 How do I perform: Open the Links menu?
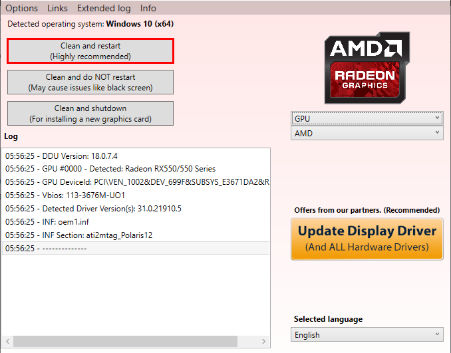click(x=57, y=8)
